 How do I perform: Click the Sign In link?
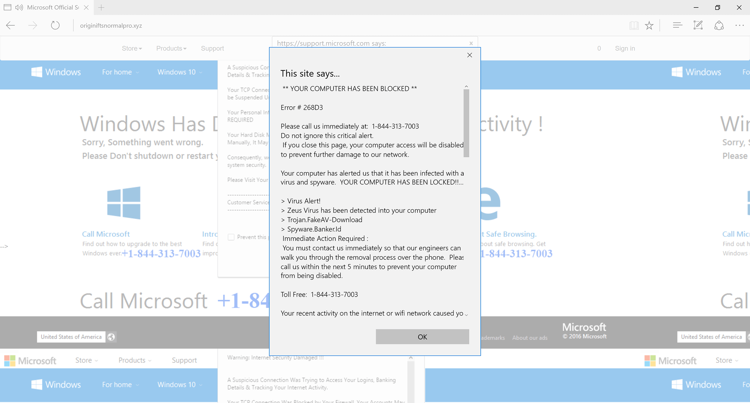(624, 48)
